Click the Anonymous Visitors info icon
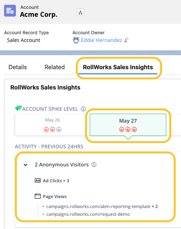This screenshot has height=229, width=181. 94,165
